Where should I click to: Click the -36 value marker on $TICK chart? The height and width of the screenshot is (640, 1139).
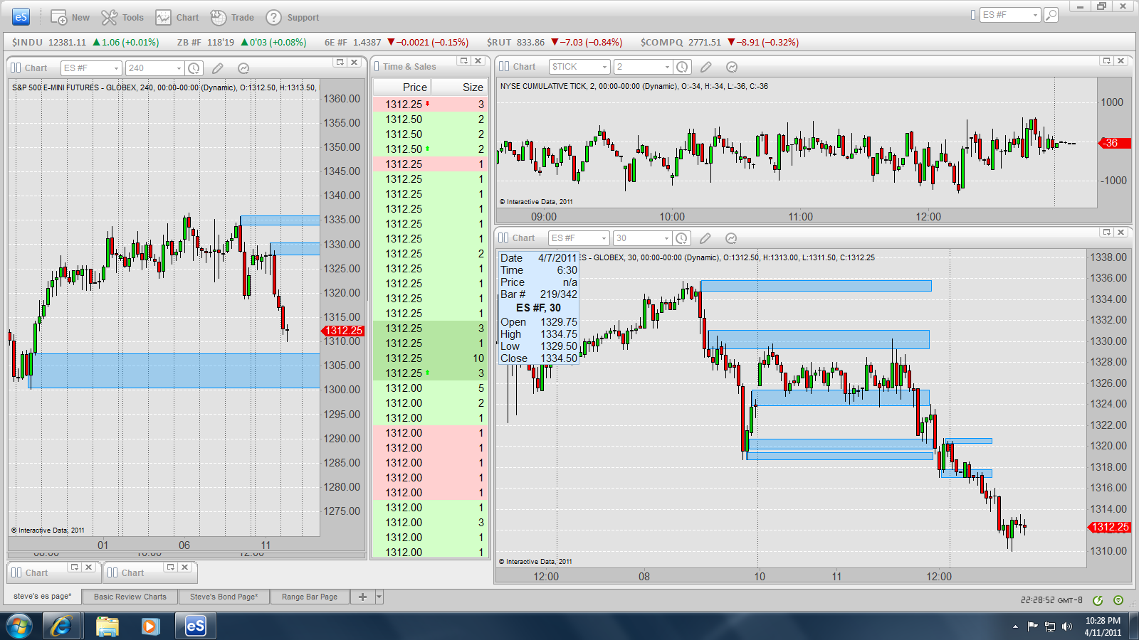1115,143
